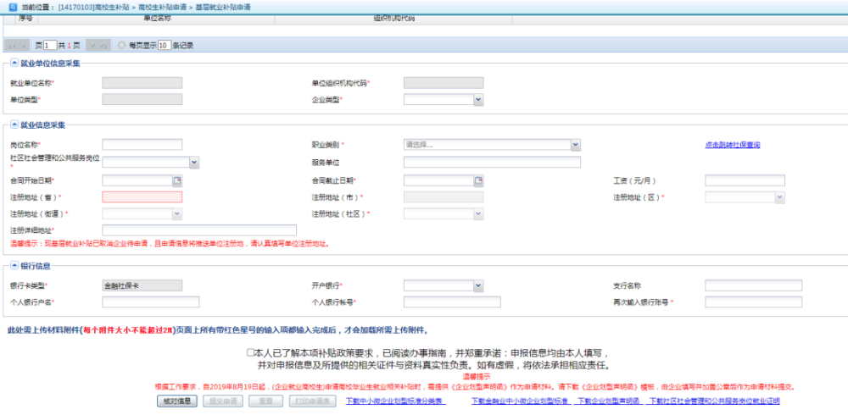Image resolution: width=848 pixels, height=415 pixels.
Task: Go to first page in pager
Action: (x=11, y=46)
